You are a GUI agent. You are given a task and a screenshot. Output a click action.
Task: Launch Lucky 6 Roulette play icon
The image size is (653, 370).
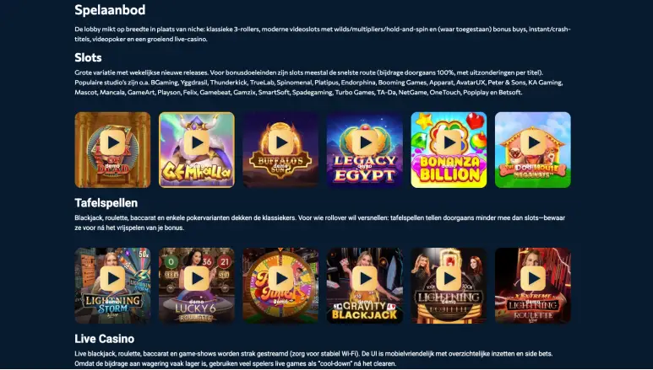click(x=197, y=278)
